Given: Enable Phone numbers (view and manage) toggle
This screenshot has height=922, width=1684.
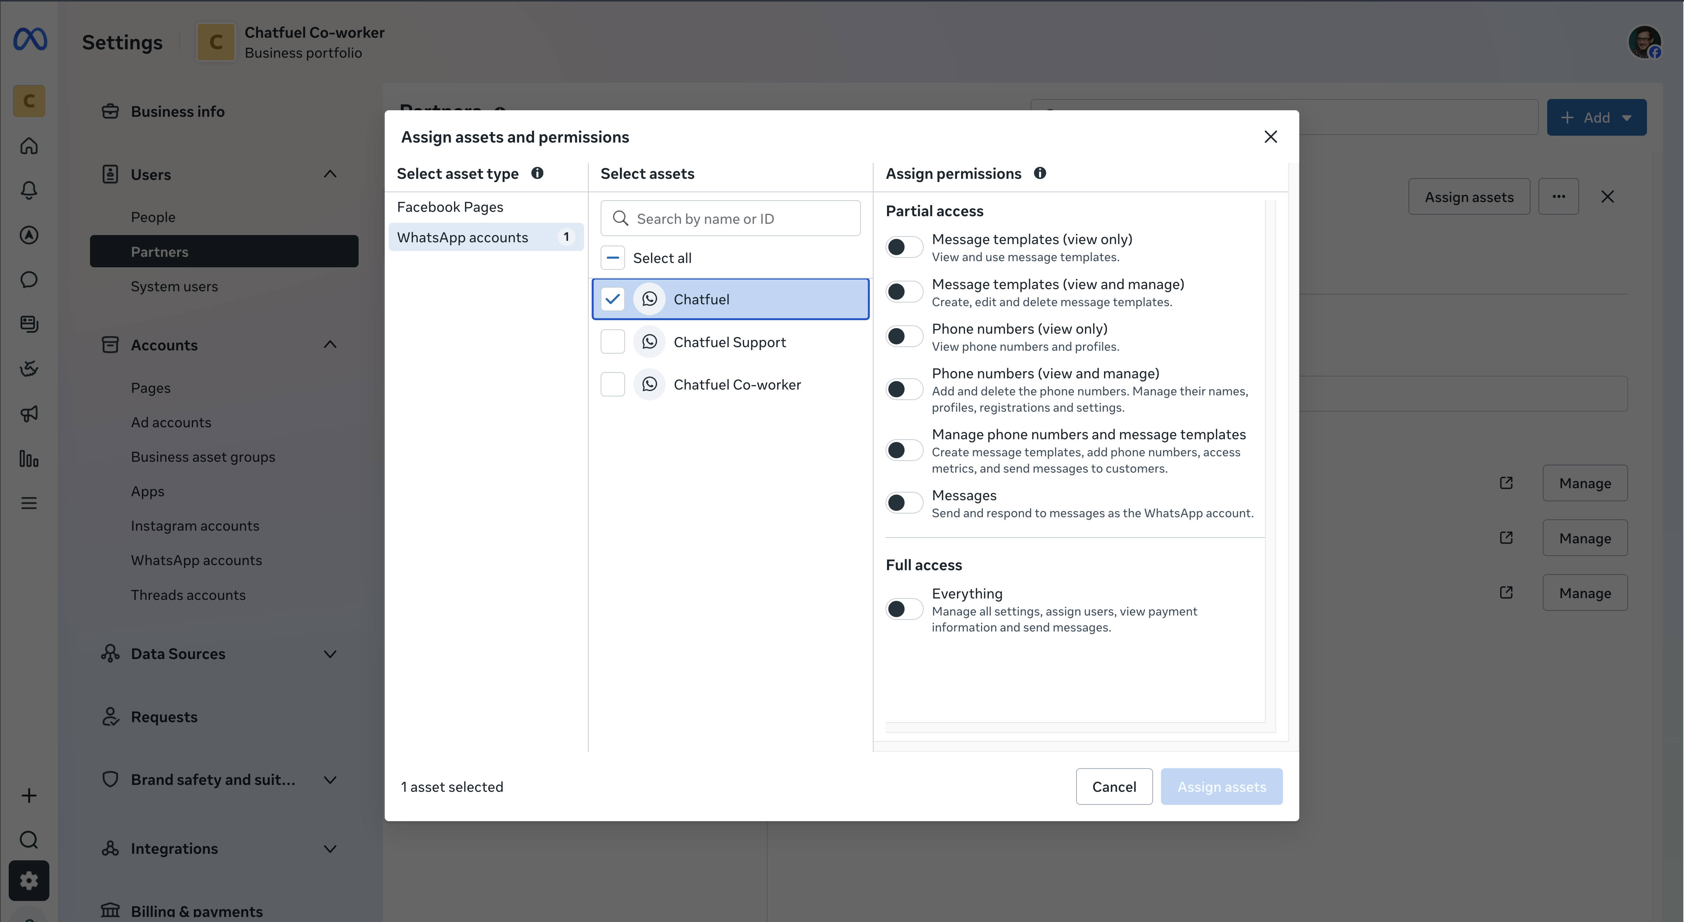Looking at the screenshot, I should pyautogui.click(x=904, y=390).
